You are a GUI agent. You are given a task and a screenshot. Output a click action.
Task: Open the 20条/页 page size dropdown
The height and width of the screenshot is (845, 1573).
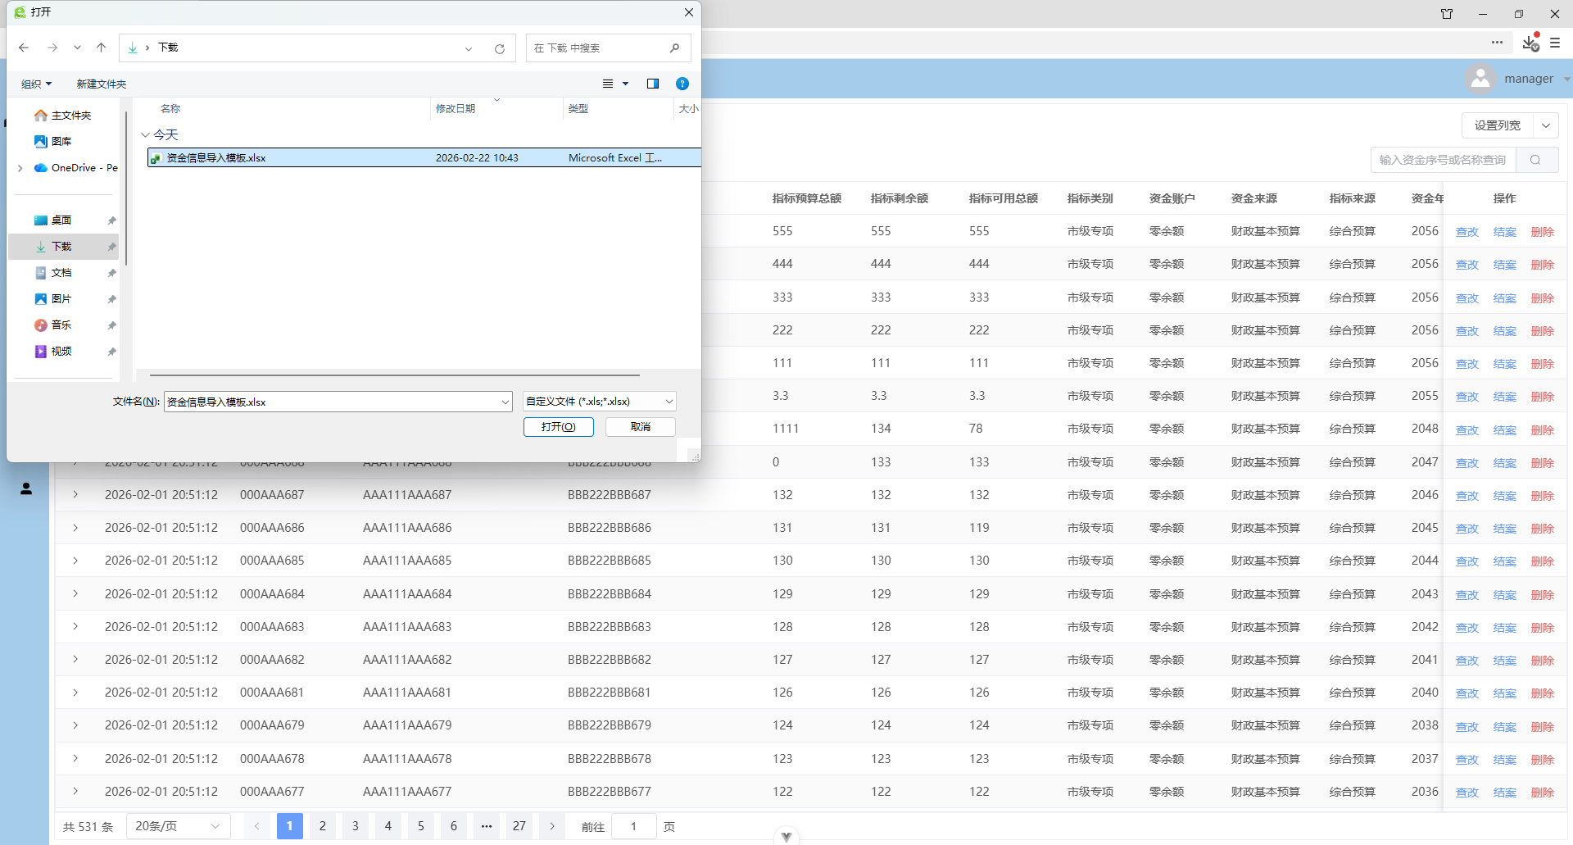click(x=178, y=826)
